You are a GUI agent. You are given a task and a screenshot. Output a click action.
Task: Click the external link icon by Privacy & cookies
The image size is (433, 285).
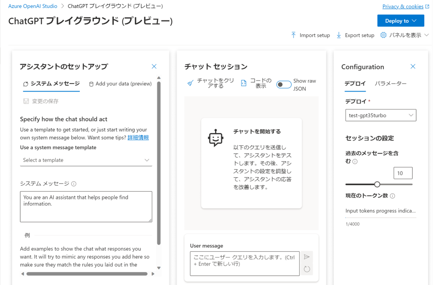(427, 6)
